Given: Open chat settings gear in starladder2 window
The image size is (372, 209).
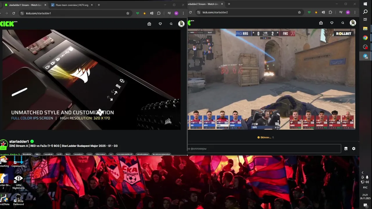Looking at the screenshot, I should pos(354,149).
